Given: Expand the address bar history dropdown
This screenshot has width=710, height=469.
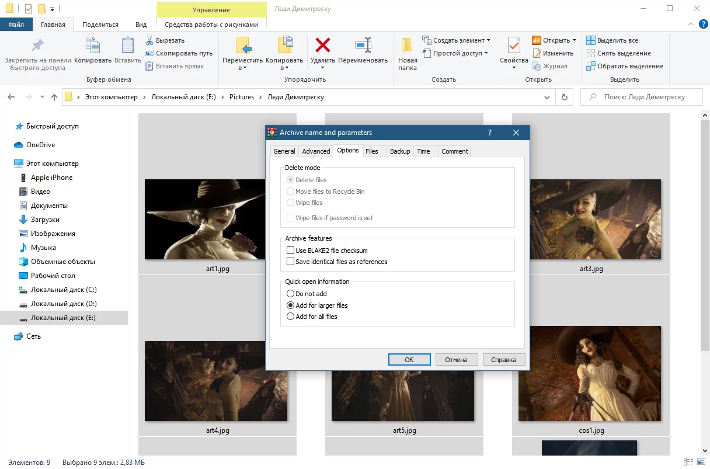Looking at the screenshot, I should click(547, 98).
